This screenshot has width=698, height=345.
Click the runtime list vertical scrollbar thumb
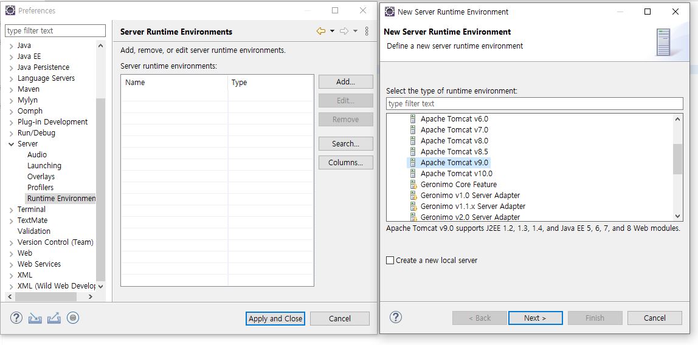(677, 159)
